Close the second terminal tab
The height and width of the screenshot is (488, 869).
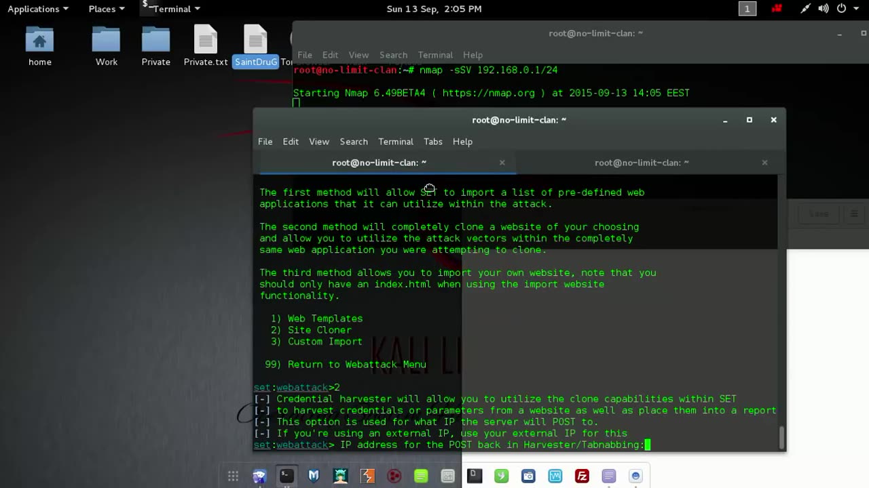point(764,163)
